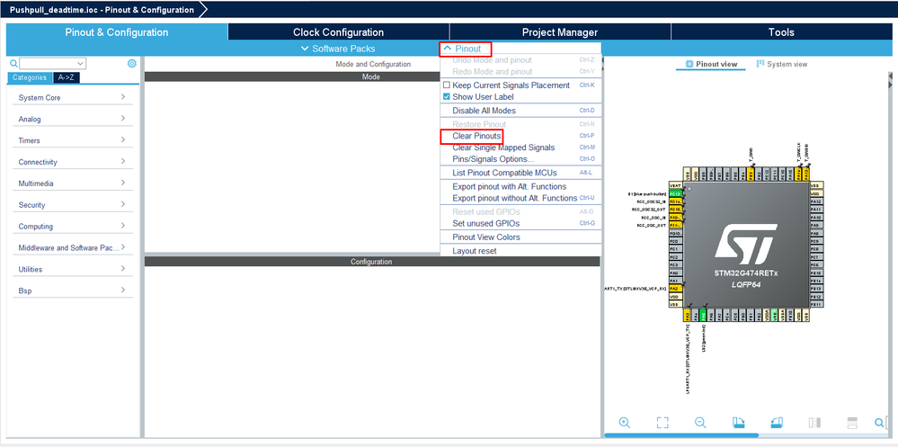
Task: Zoom out of the pinout view
Action: [x=700, y=423]
